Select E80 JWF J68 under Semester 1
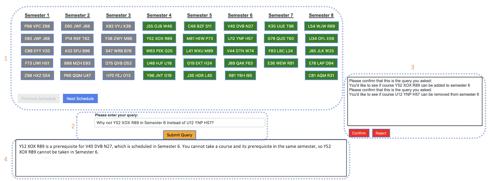Viewport: 488px width, 181px height. [x=37, y=38]
